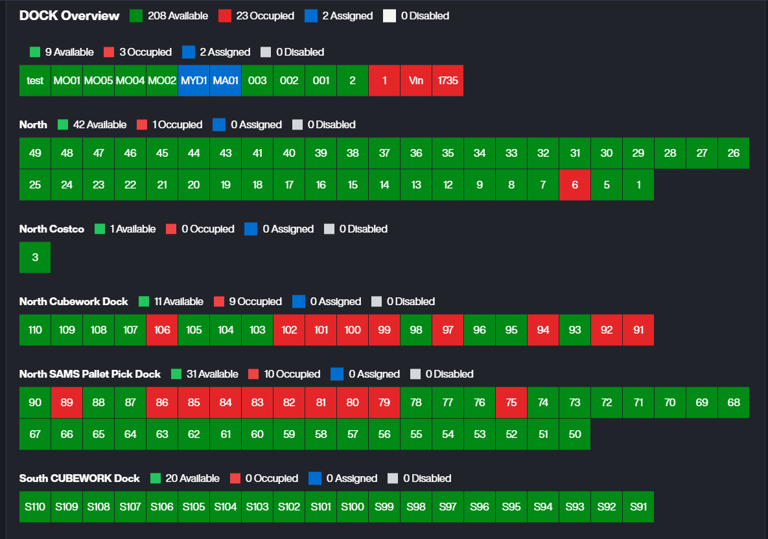Screen dimensions: 768x539
Task: Select the occupied dock 1735 tile
Action: point(448,81)
